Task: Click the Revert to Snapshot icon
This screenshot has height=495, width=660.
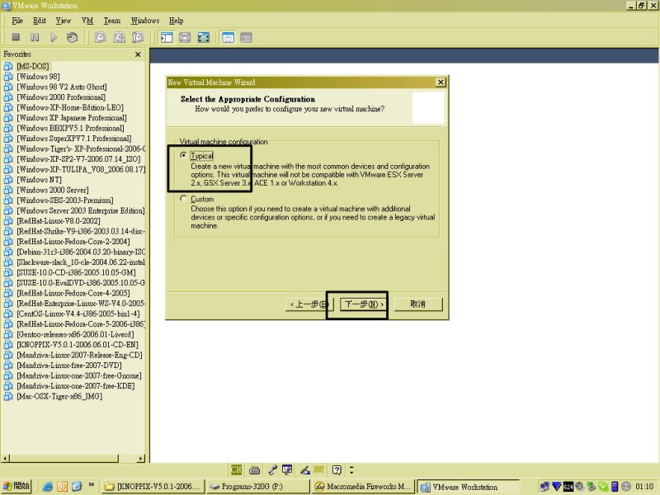Action: [x=119, y=37]
